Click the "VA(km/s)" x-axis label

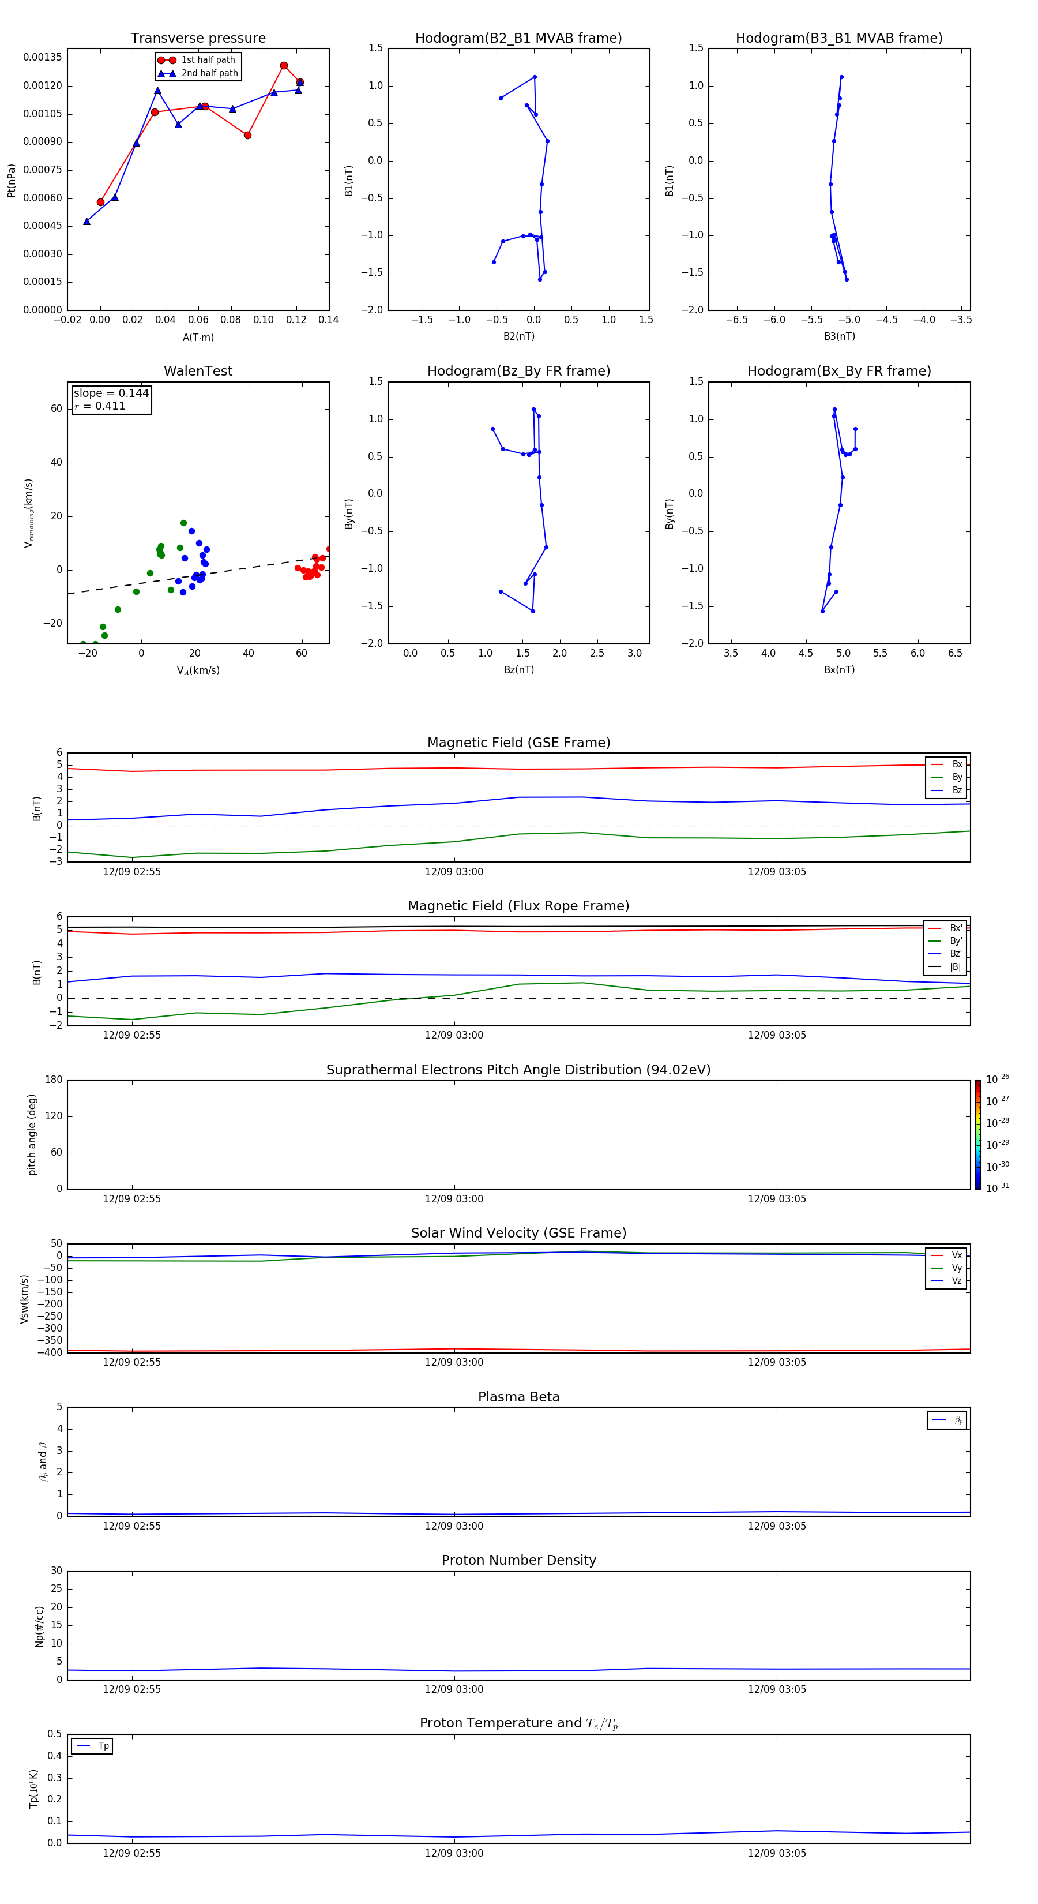coord(198,670)
